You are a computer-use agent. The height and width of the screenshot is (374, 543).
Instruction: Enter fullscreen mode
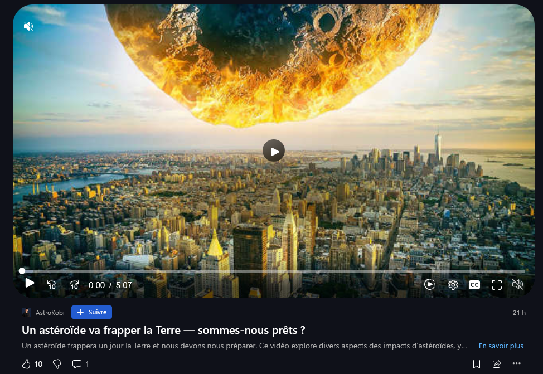pos(497,285)
